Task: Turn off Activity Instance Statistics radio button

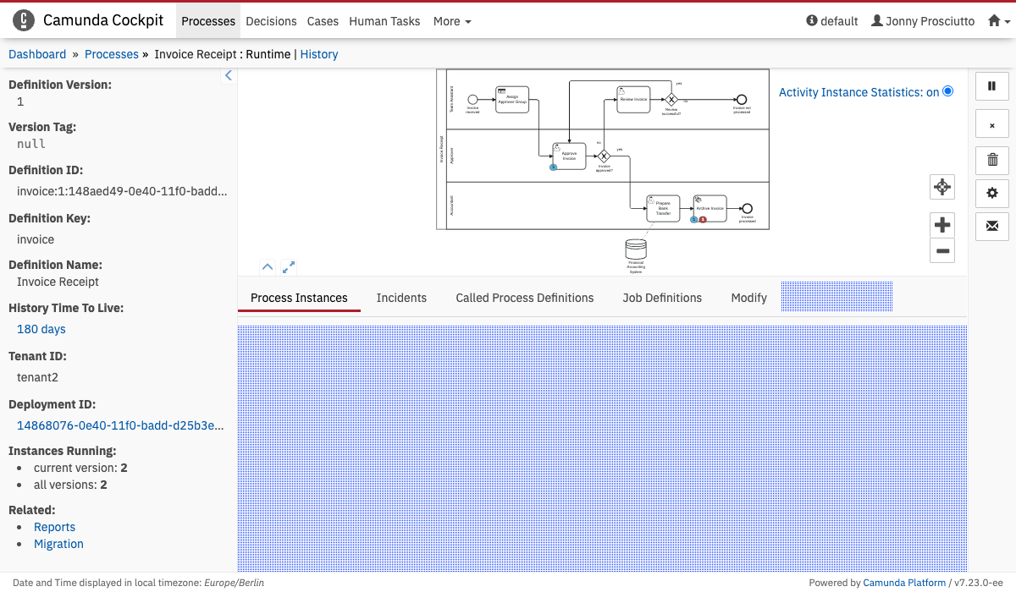Action: [947, 91]
